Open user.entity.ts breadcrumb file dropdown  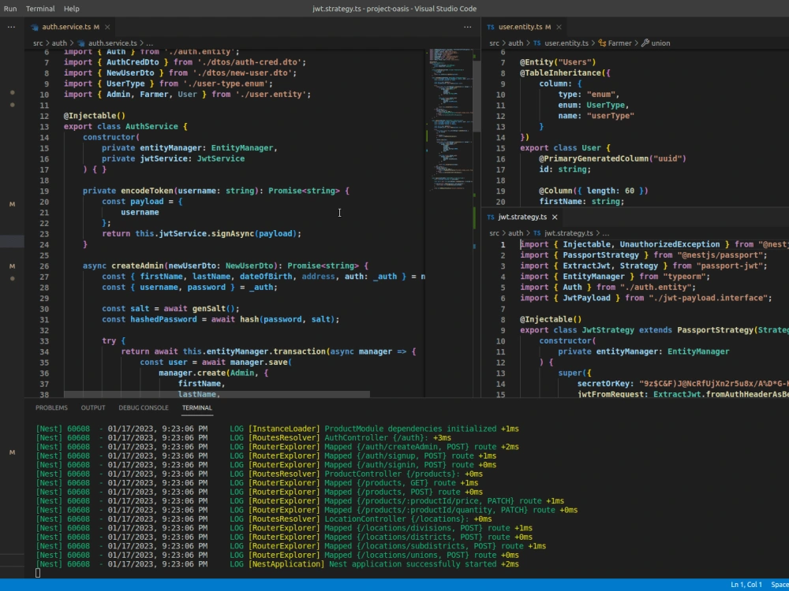click(x=567, y=43)
